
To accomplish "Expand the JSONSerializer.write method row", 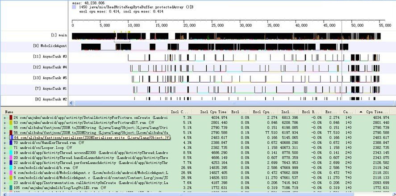I will tap(5, 138).
